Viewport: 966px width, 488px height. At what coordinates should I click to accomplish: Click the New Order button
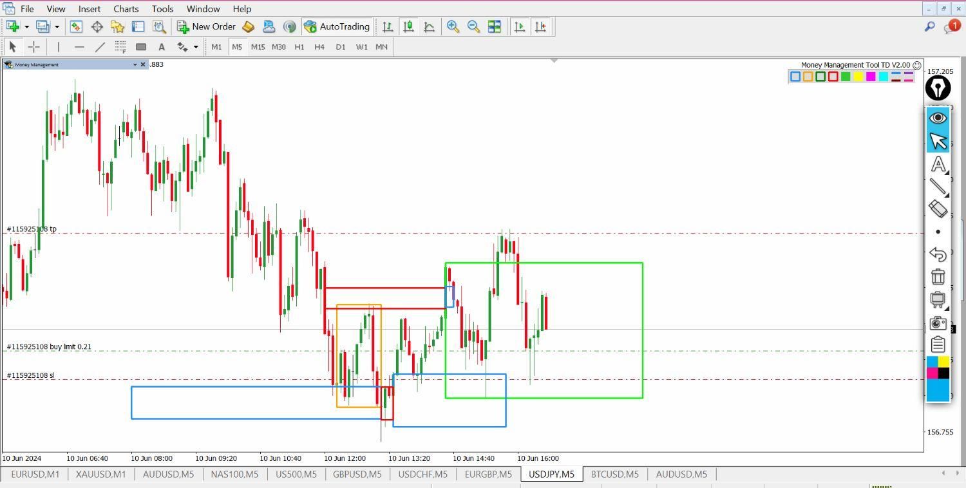coord(207,26)
